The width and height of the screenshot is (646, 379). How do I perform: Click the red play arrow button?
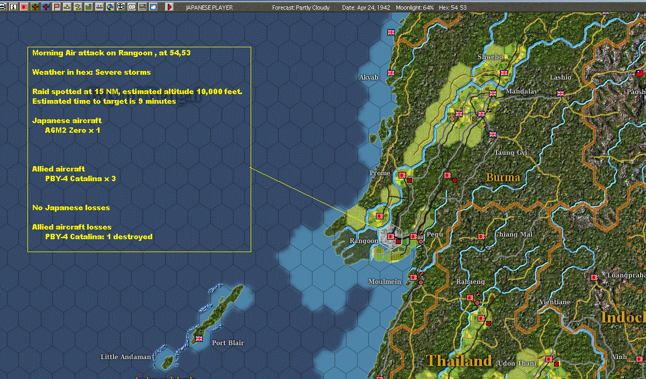[169, 7]
